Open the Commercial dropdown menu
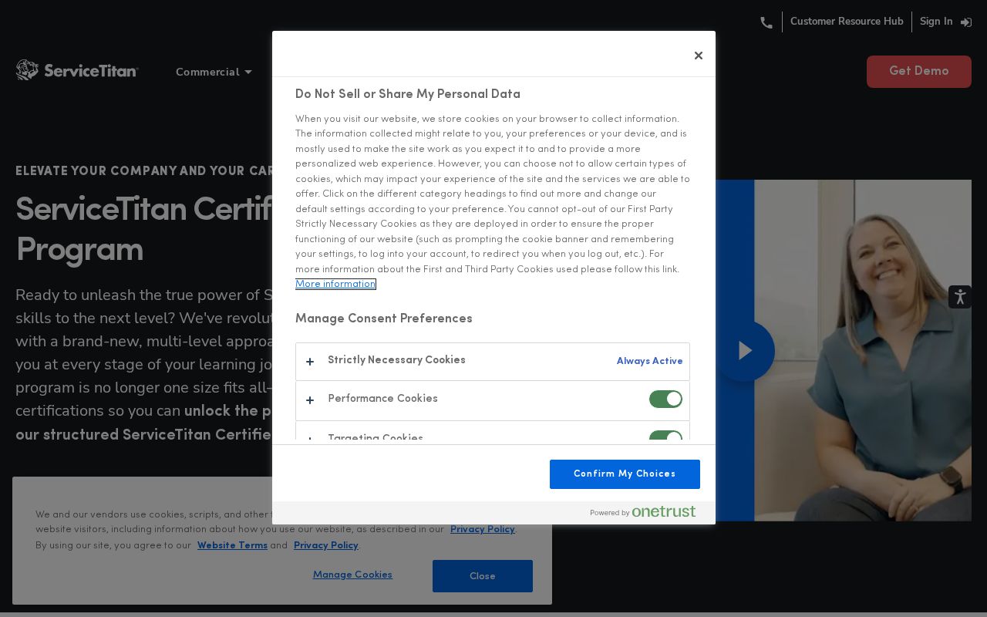The image size is (987, 617). [214, 72]
